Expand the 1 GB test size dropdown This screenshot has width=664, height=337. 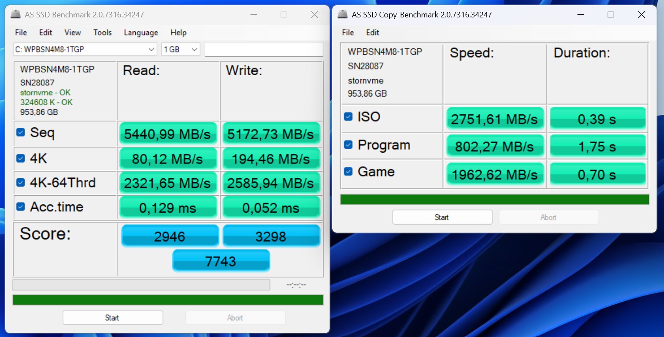[180, 50]
